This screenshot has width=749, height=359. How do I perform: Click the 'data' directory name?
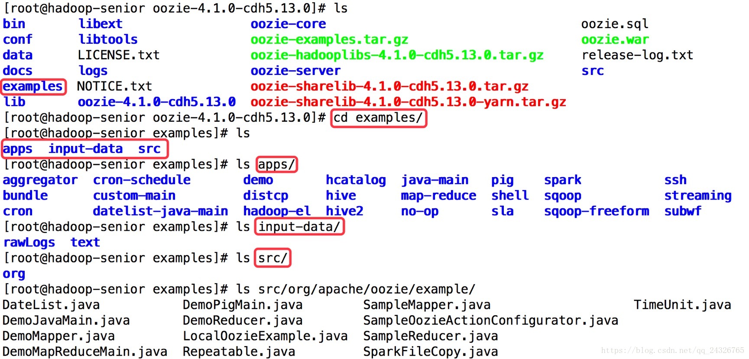coord(17,55)
